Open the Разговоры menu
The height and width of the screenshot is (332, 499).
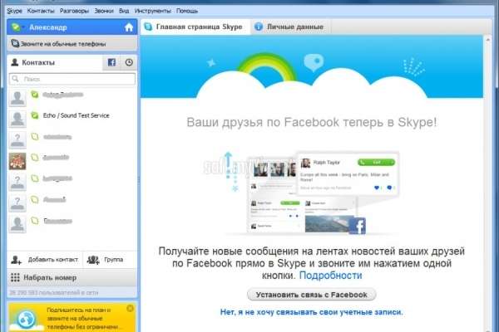point(75,11)
